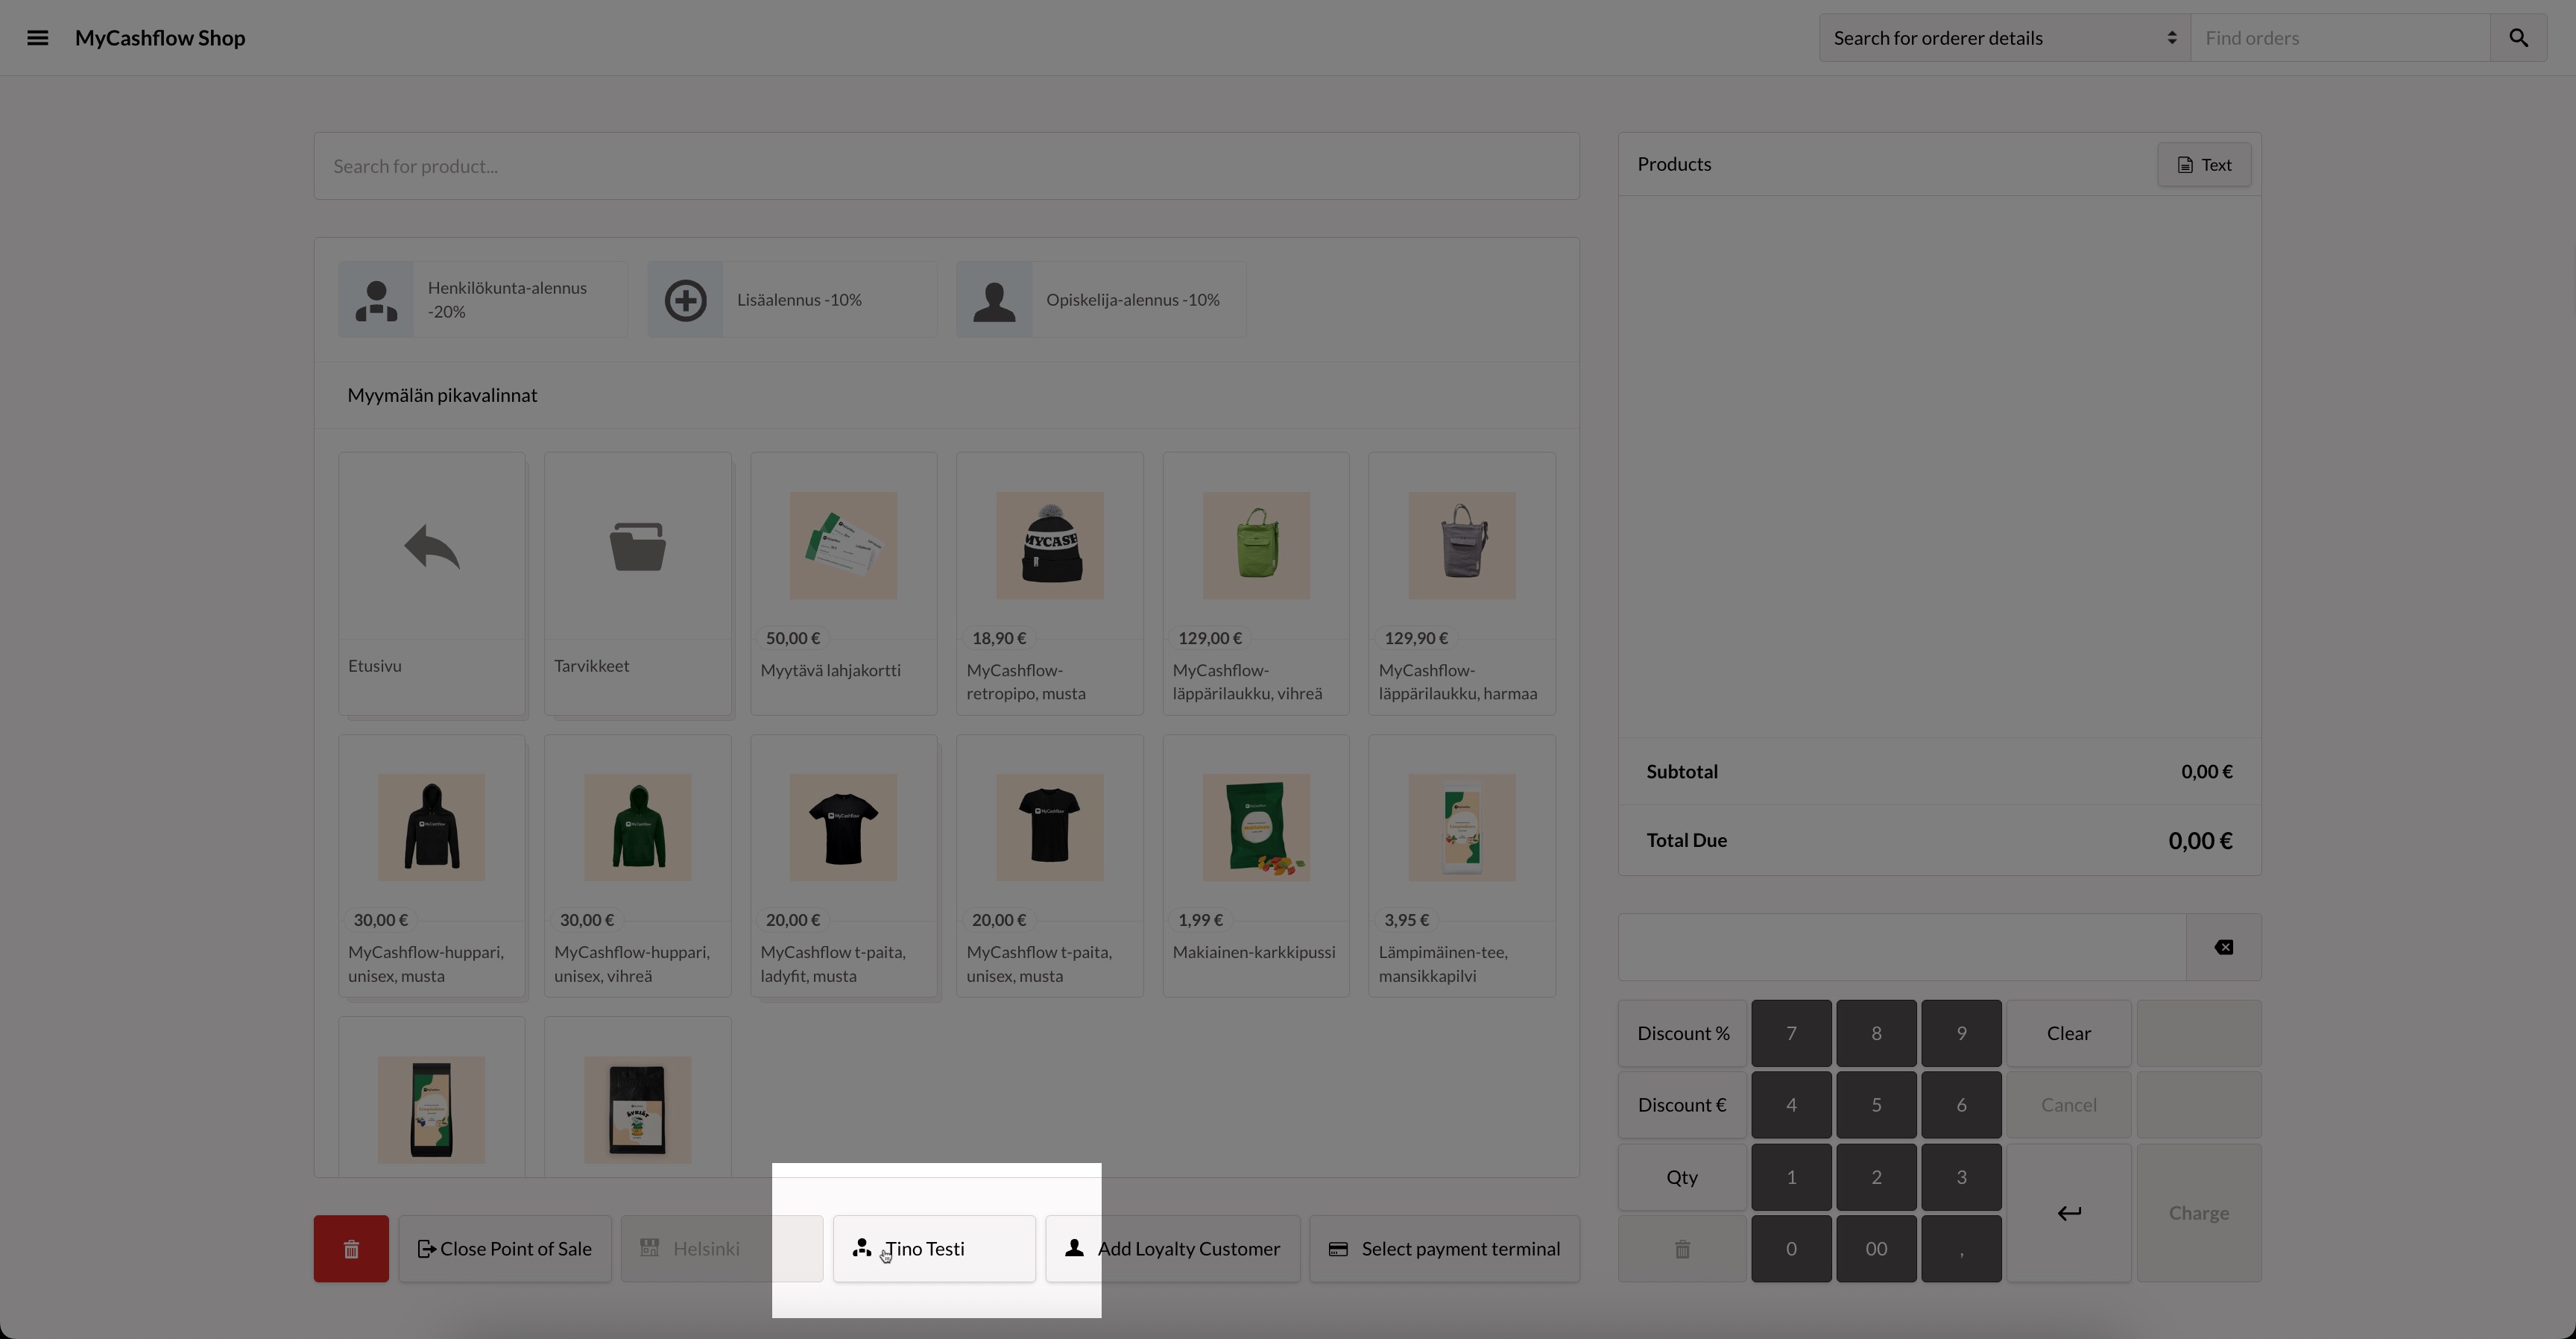The width and height of the screenshot is (2576, 1339).
Task: Apply Opiskelija-alennus -10% discount
Action: [x=1100, y=300]
